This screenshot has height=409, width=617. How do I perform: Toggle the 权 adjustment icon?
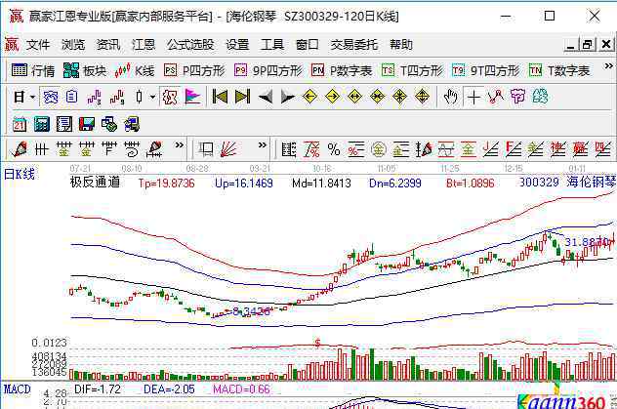coord(170,97)
